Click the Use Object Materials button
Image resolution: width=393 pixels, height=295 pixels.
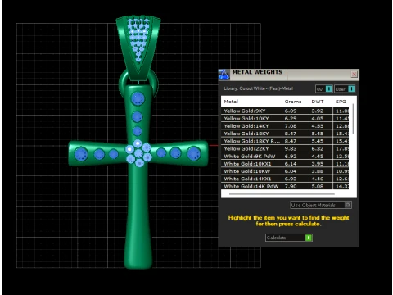321,205
